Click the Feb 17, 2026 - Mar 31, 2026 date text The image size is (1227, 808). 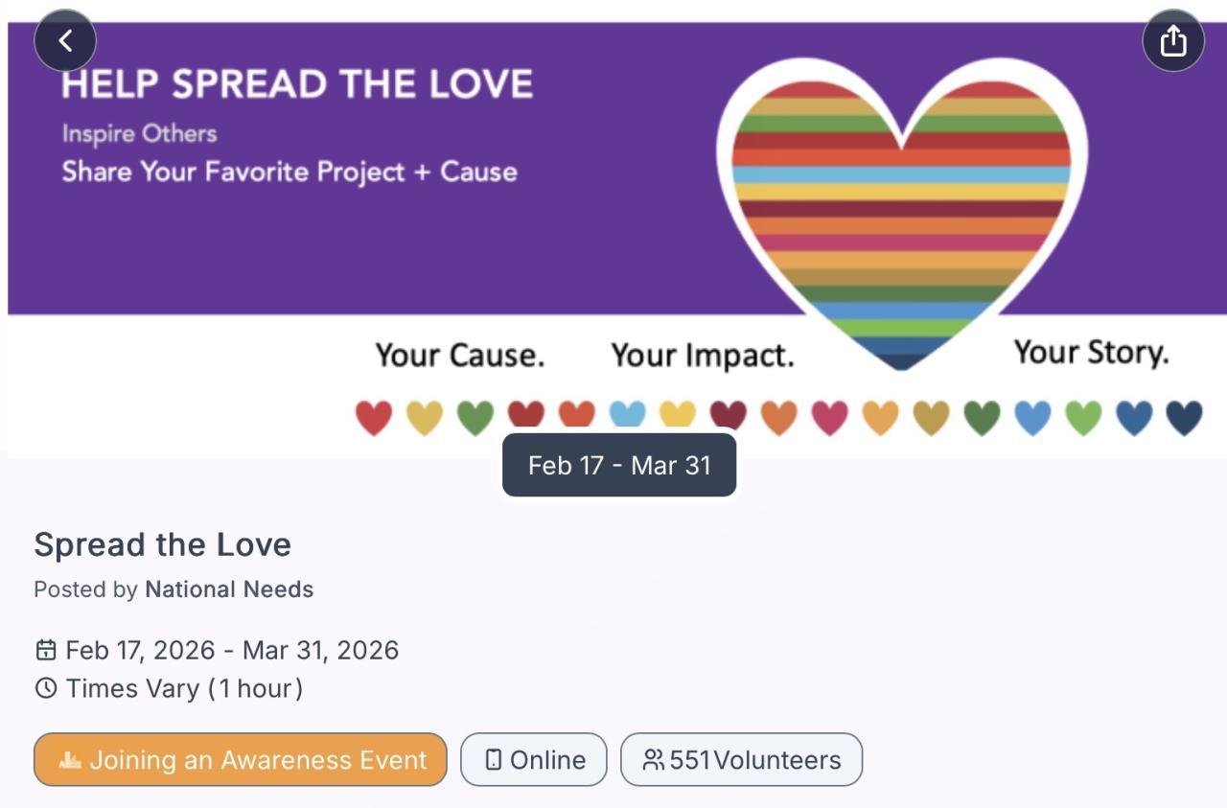pos(232,651)
